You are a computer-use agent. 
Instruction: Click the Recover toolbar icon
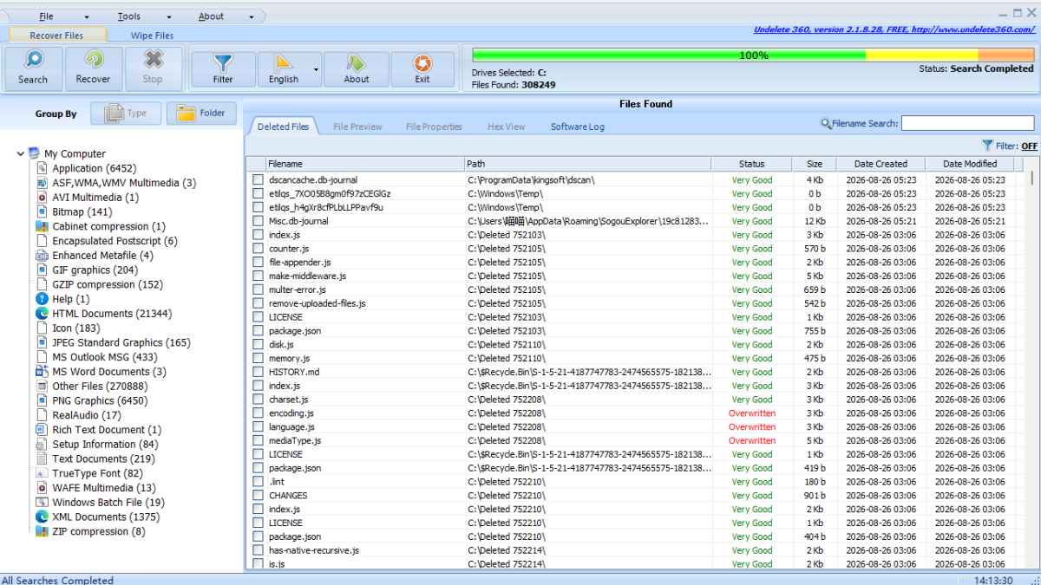pyautogui.click(x=93, y=68)
